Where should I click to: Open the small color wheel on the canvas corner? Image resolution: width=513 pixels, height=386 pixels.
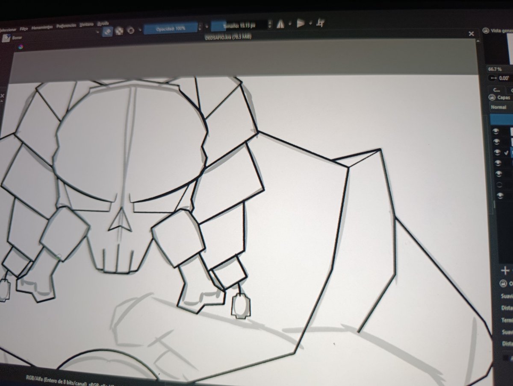21,47
